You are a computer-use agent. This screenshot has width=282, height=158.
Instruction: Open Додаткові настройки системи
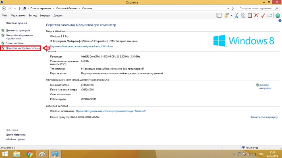pyautogui.click(x=23, y=48)
